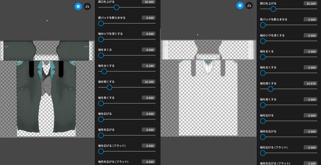Screen dimensions: 321x165
Task: Select 袖を広げる value field in white shirt panel
Action: tap(311, 115)
